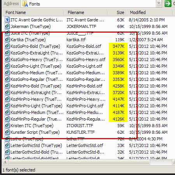Click the 4126K size value
Screen dimensions: 175x175
(x=119, y=119)
